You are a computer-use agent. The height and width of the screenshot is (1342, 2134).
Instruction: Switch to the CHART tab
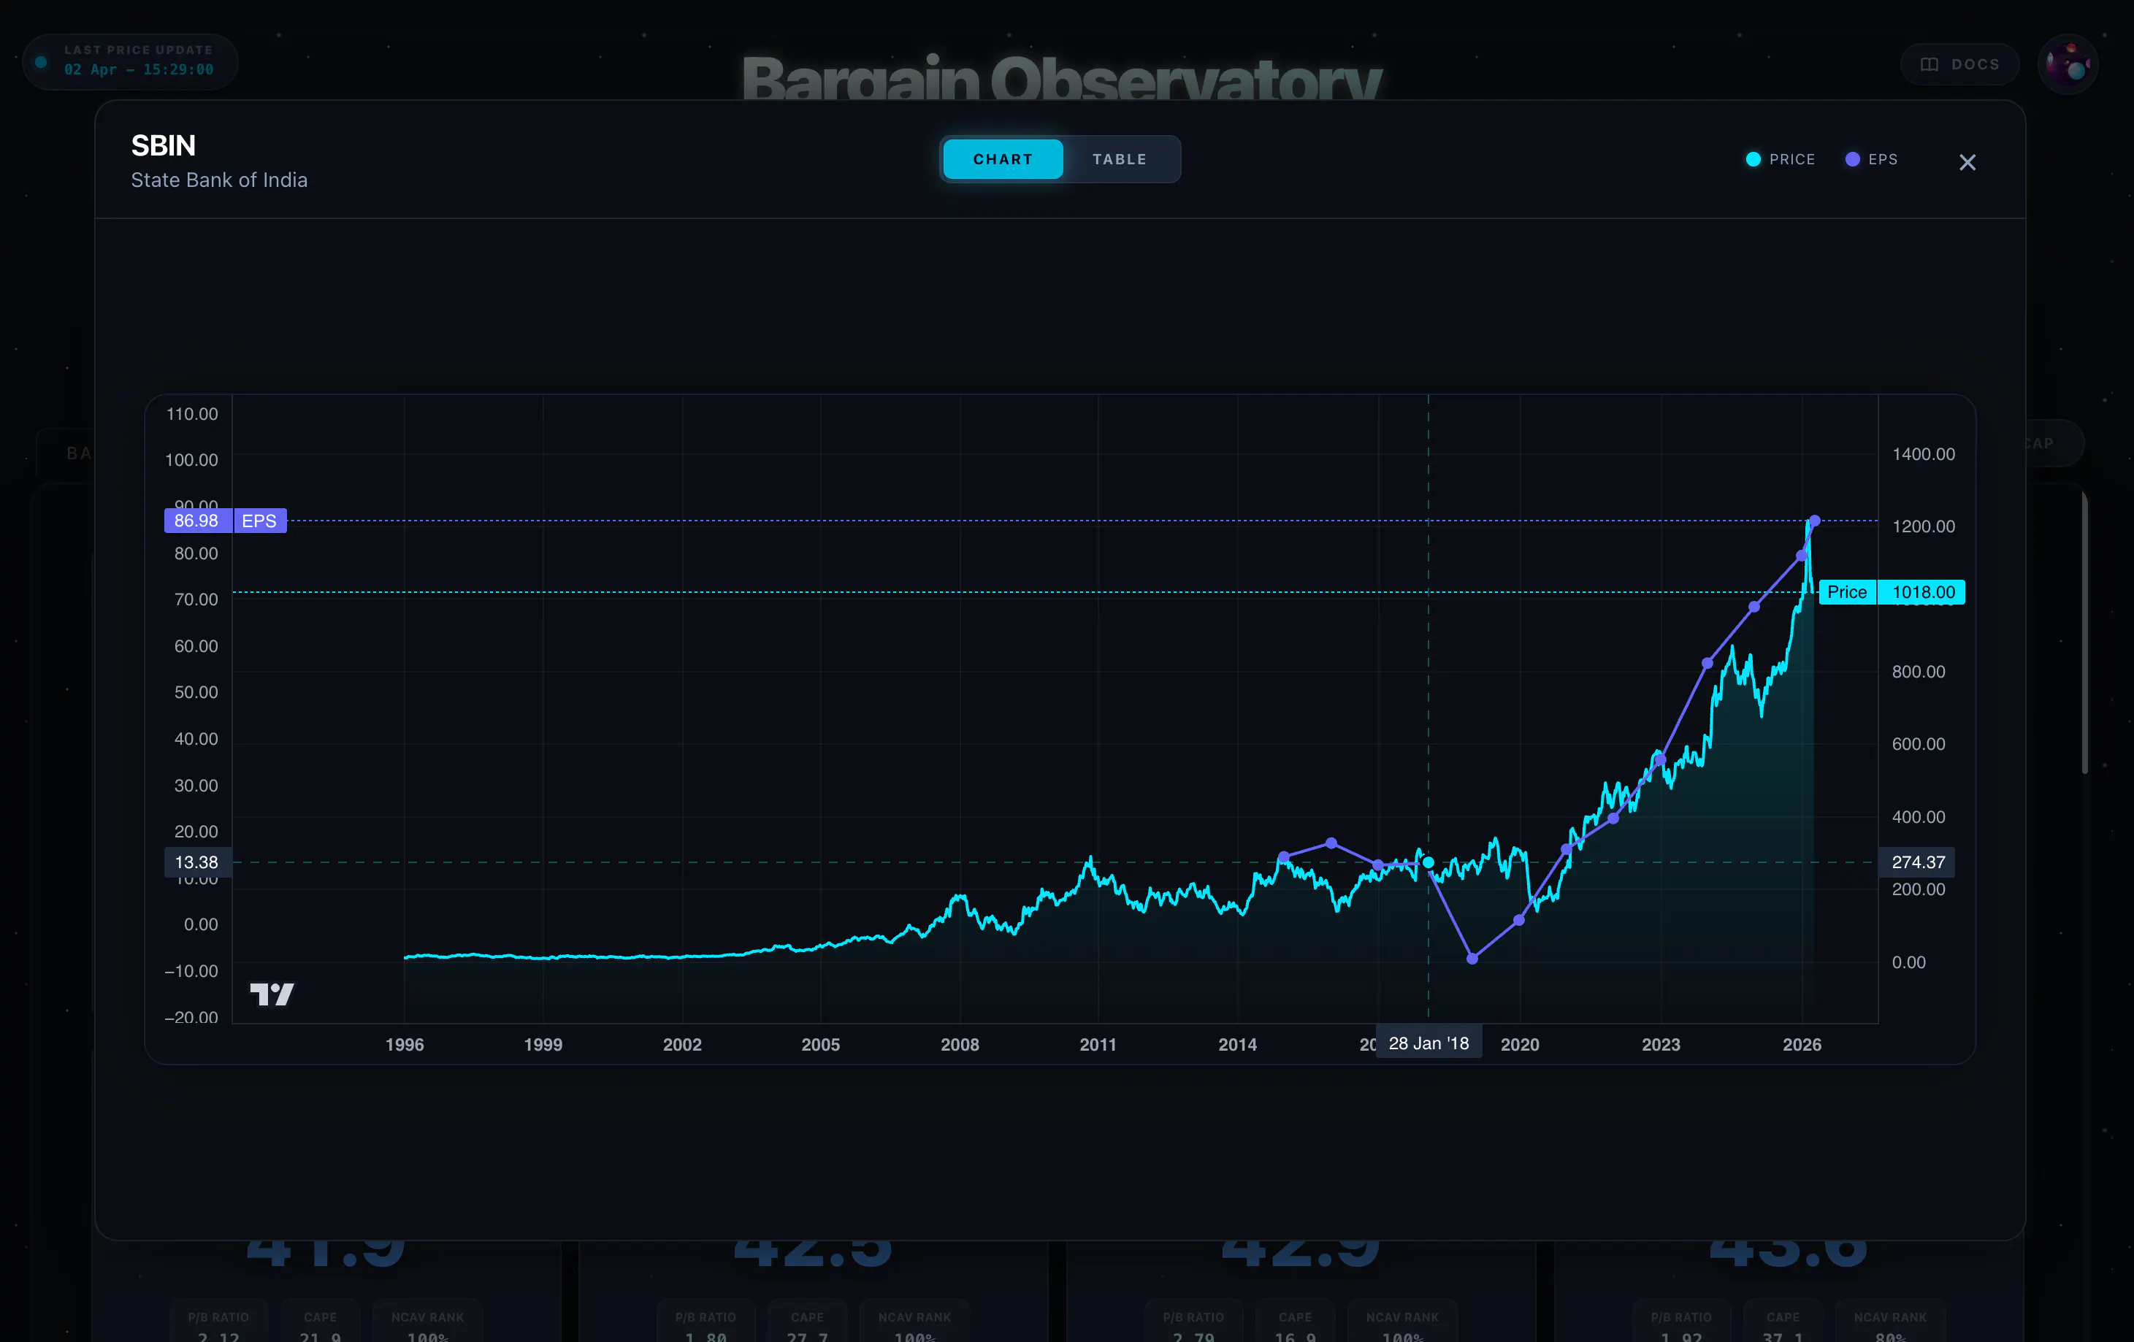pos(1002,159)
